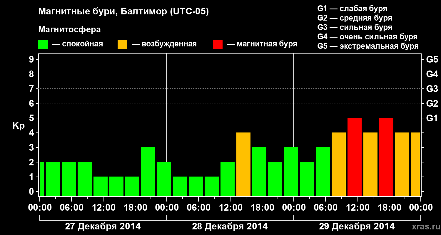This screenshot has width=441, height=235.
Task: Select the 'G4 — очень сильная буря' line
Action: point(367,37)
